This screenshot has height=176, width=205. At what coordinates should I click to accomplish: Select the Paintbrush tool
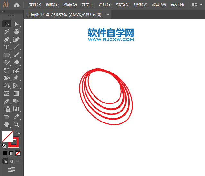pyautogui.click(x=16, y=55)
